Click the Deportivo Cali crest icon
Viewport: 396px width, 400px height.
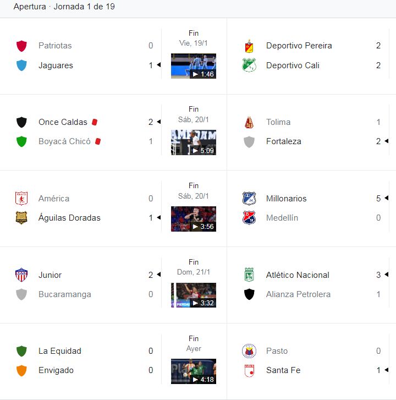[249, 65]
